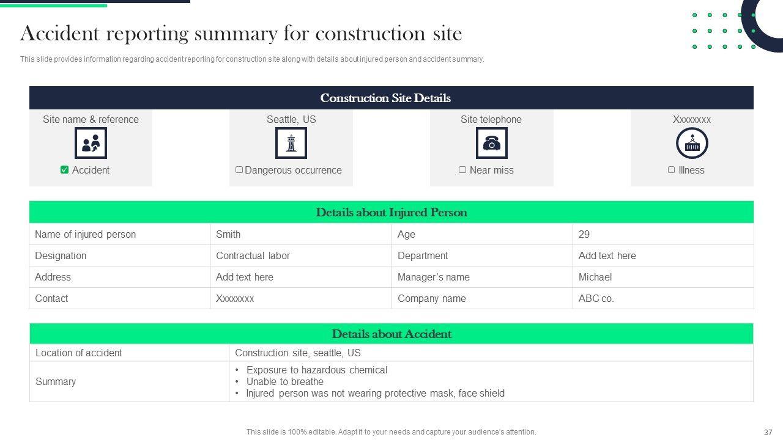Select the Details about Accident header
The height and width of the screenshot is (440, 783).
tap(391, 334)
